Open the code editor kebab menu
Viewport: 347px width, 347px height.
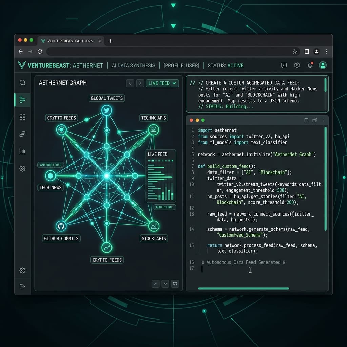point(323,120)
